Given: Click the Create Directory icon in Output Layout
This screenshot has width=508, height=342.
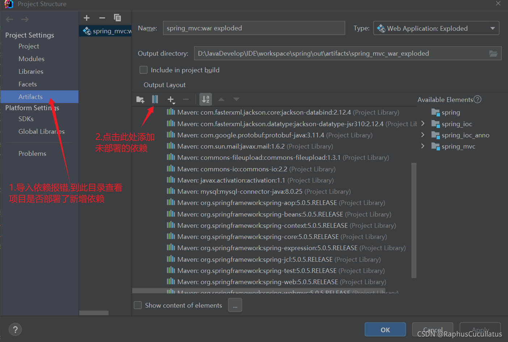Looking at the screenshot, I should pyautogui.click(x=140, y=99).
